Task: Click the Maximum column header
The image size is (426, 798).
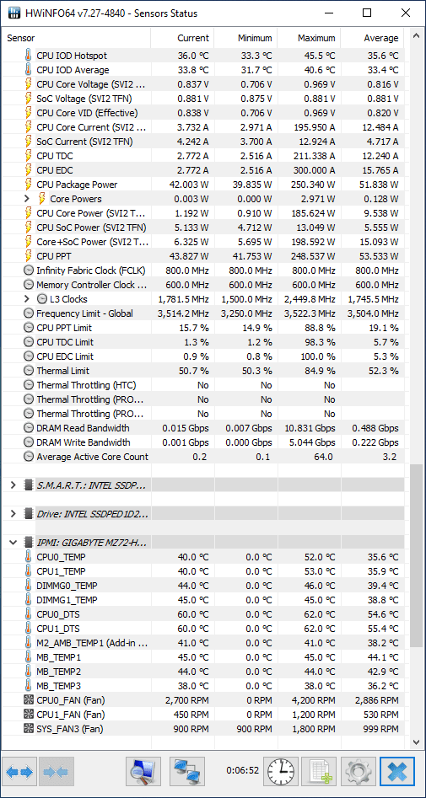Action: point(309,38)
